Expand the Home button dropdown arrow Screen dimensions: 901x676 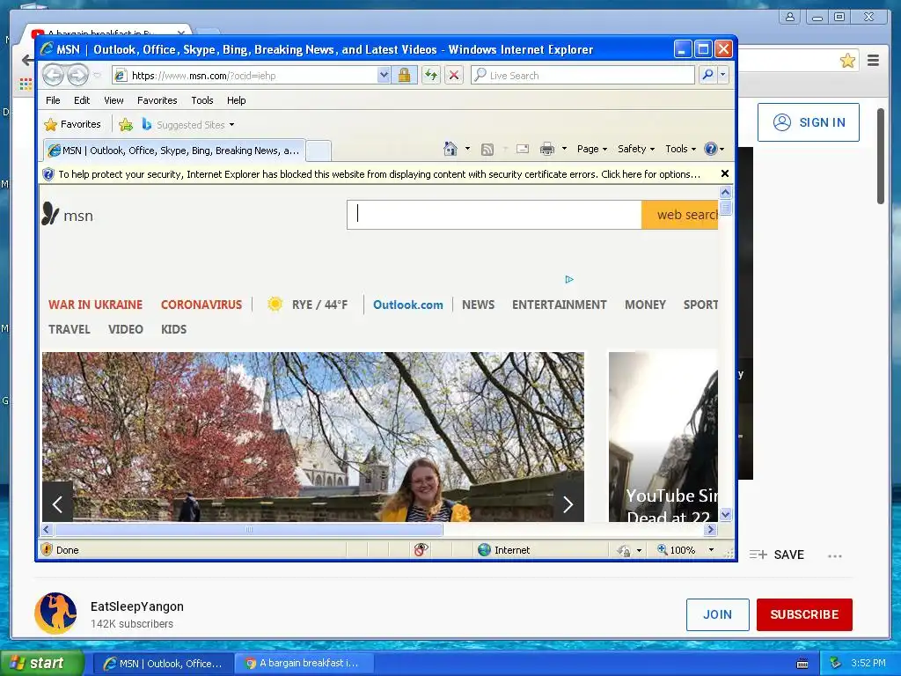467,149
